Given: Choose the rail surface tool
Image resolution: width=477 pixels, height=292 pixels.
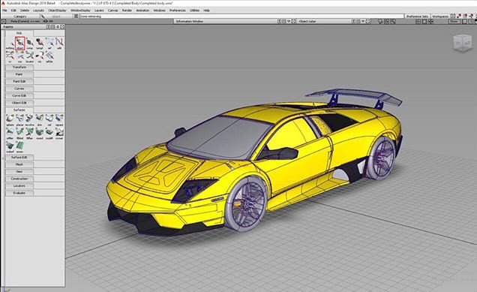Looking at the screenshot, I should [x=49, y=120].
